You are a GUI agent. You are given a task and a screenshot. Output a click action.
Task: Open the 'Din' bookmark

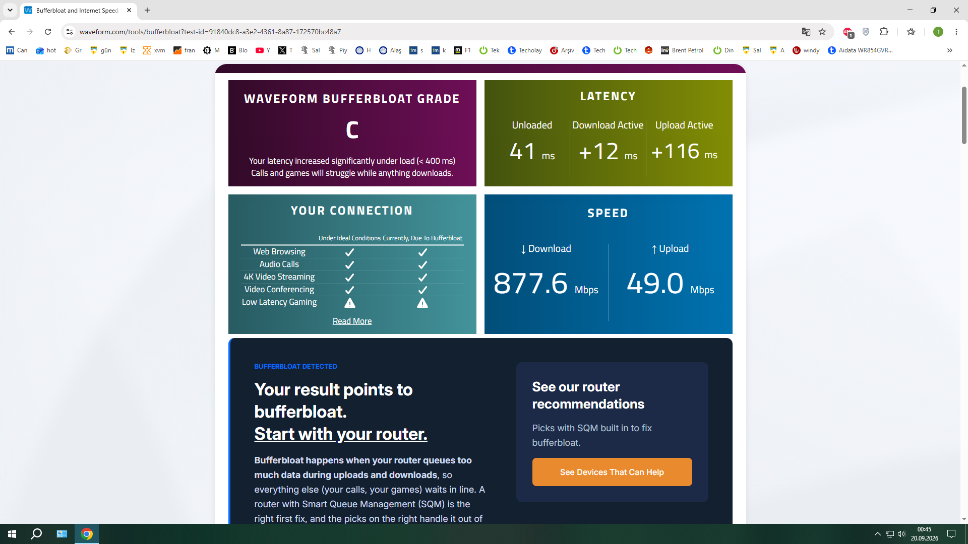pos(723,50)
